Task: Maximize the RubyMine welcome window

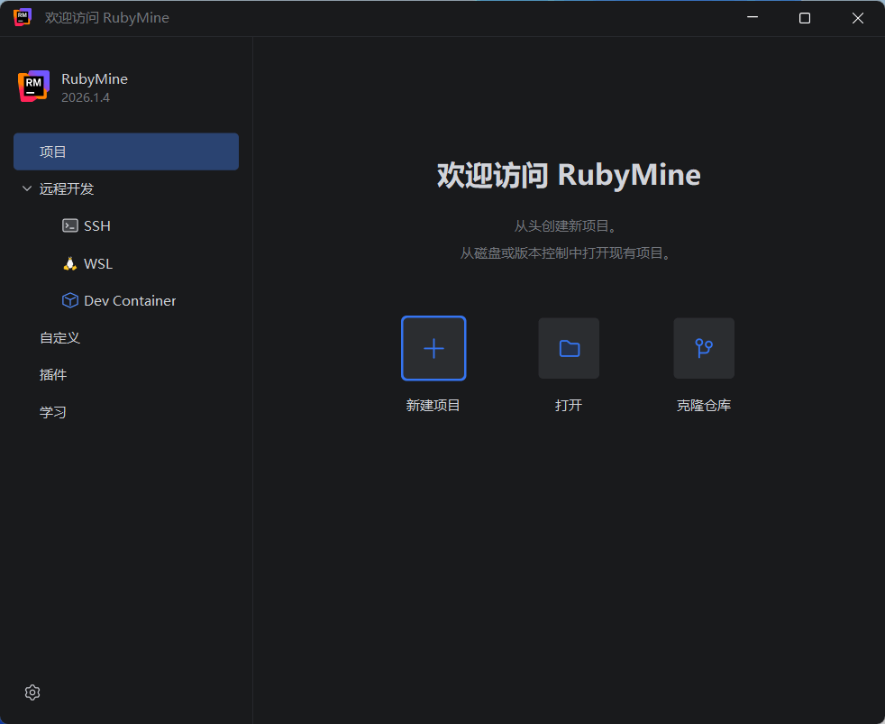Action: pos(805,18)
